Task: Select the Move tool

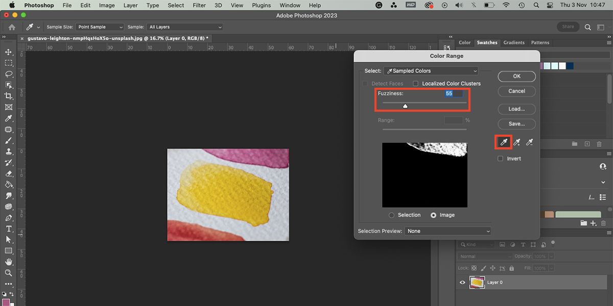Action: pyautogui.click(x=9, y=52)
